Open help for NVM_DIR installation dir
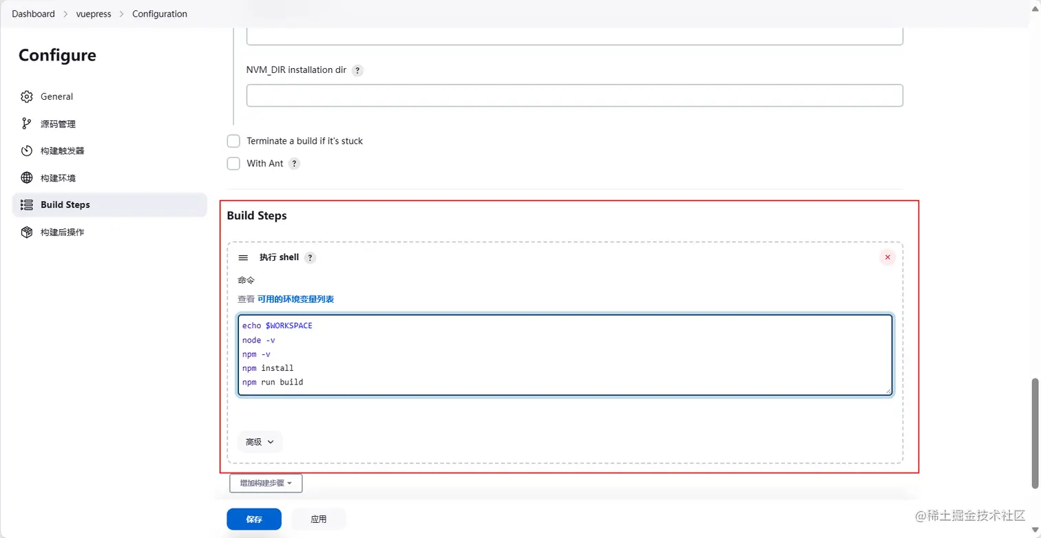Screen dimensions: 1041x538 pyautogui.click(x=357, y=70)
